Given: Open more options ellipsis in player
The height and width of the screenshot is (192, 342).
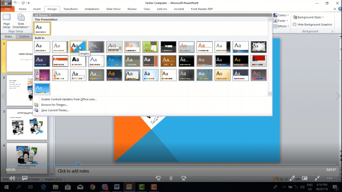Looking at the screenshot, I should coord(330,179).
